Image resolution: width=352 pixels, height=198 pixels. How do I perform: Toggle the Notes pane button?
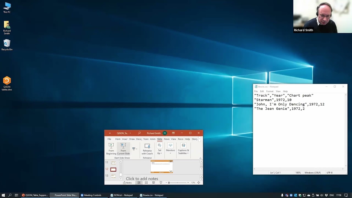click(x=127, y=183)
